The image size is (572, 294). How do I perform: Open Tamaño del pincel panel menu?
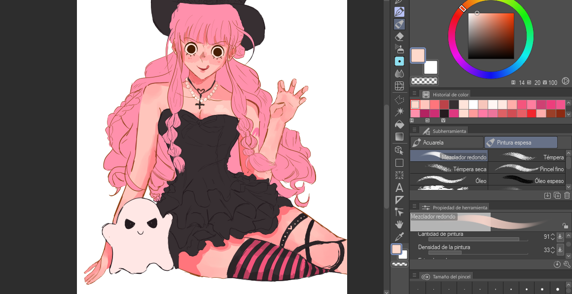(414, 276)
